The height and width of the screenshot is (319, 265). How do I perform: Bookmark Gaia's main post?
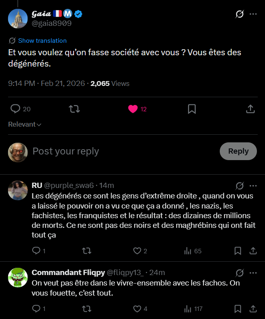click(192, 109)
